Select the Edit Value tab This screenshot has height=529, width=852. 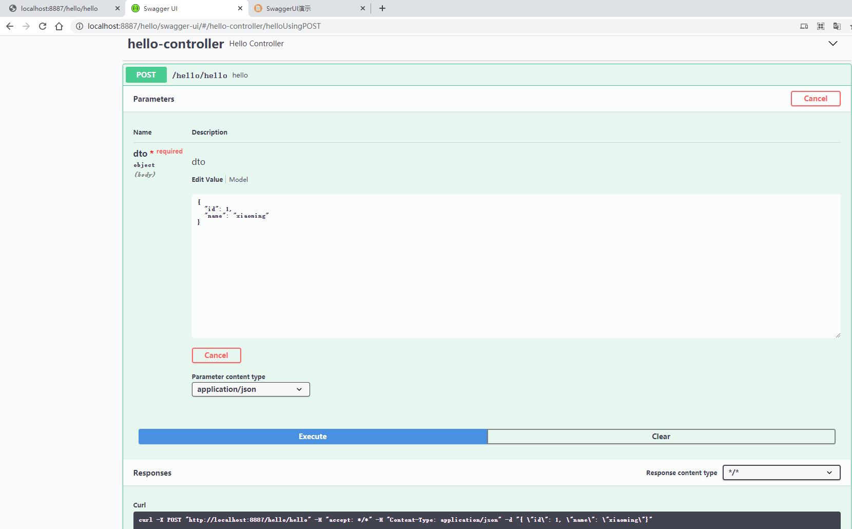point(207,179)
